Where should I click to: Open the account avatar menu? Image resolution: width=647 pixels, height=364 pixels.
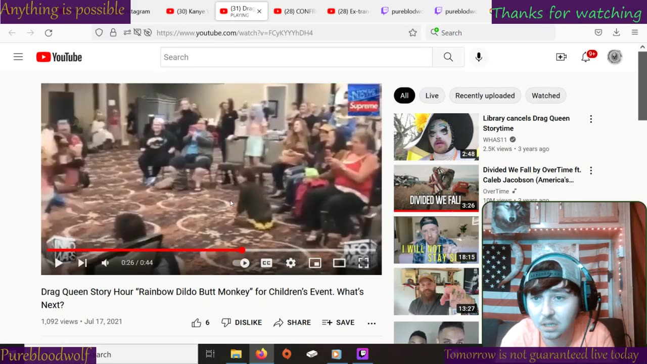point(615,57)
